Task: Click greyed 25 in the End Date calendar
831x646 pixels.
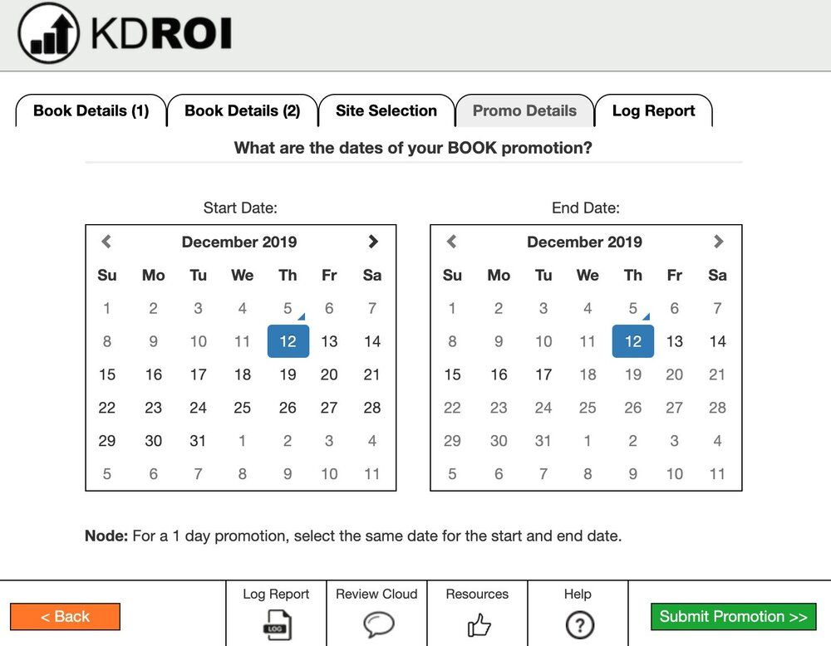Action: (x=588, y=408)
